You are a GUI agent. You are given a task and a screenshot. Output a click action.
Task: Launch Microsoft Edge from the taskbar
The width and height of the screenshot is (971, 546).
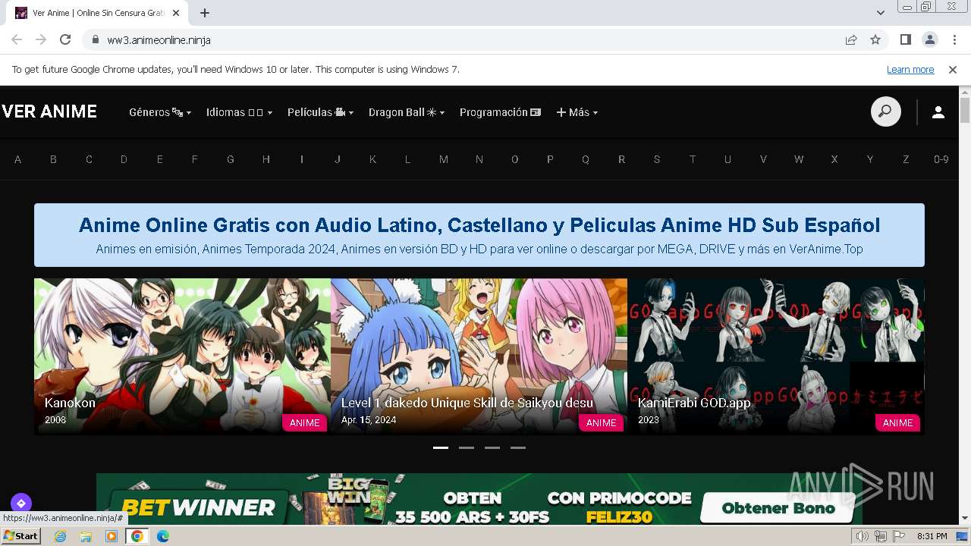tap(163, 536)
